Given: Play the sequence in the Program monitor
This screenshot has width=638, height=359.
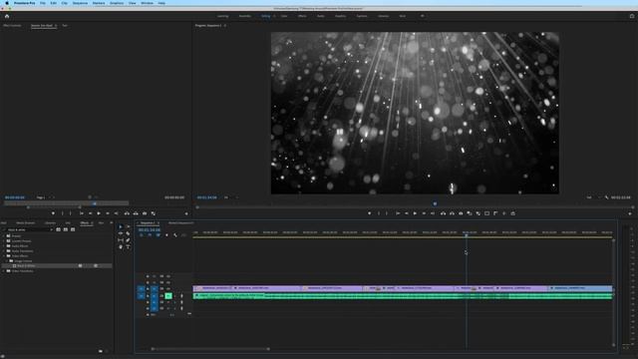Looking at the screenshot, I should click(415, 213).
